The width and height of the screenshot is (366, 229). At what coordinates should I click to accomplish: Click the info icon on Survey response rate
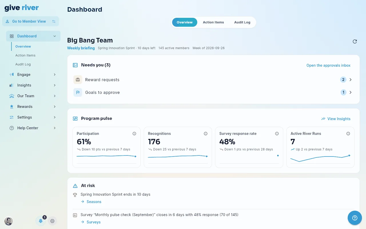(x=277, y=134)
